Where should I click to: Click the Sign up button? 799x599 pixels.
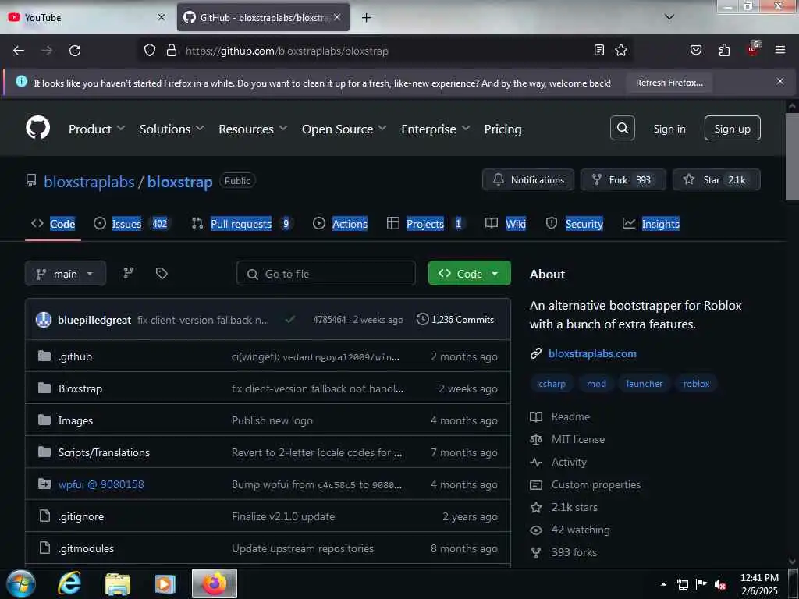point(732,129)
